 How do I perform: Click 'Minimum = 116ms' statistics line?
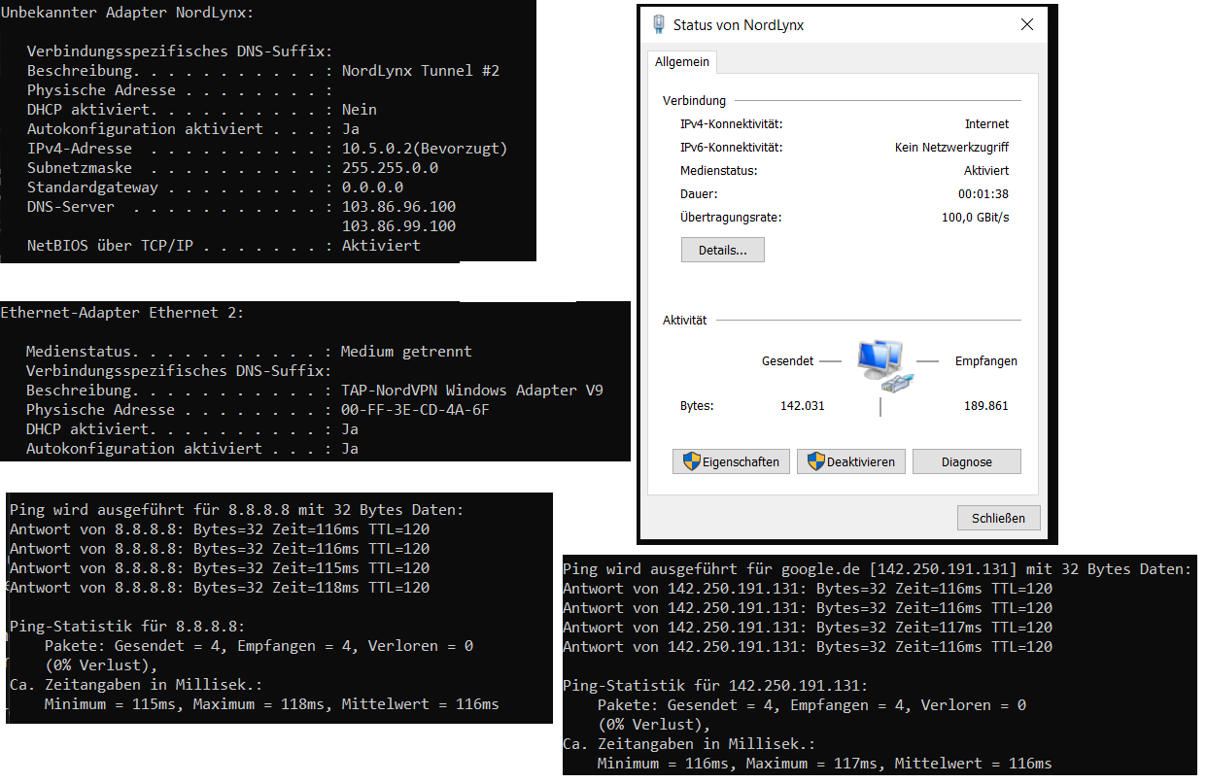pyautogui.click(x=824, y=764)
